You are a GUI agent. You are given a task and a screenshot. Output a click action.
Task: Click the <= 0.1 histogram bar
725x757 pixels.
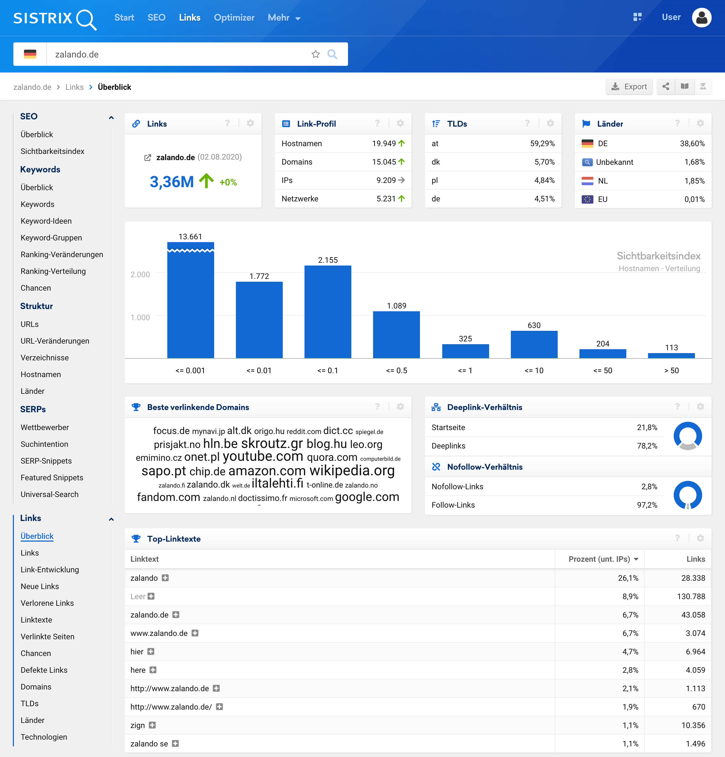328,312
